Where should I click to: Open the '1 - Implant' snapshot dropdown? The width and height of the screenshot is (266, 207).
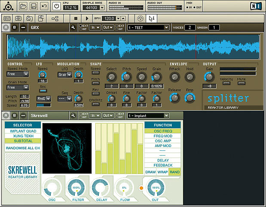(x=148, y=116)
